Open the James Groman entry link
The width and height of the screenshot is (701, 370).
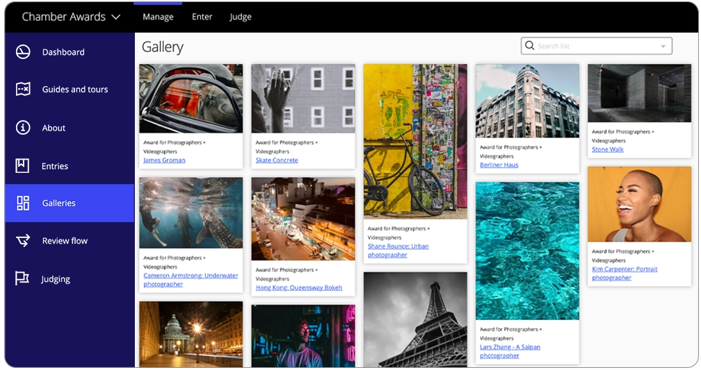pos(164,160)
